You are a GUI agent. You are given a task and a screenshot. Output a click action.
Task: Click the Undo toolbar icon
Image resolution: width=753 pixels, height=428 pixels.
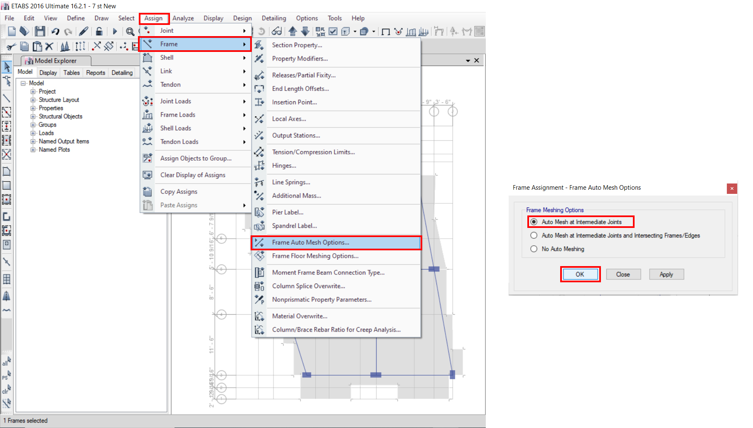[55, 31]
